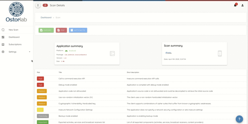Open the help question-mark bubble
Viewport: 248px width, 124px height.
[239, 119]
